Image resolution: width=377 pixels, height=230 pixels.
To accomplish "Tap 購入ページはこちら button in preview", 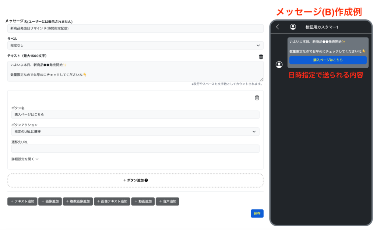I will click(328, 60).
